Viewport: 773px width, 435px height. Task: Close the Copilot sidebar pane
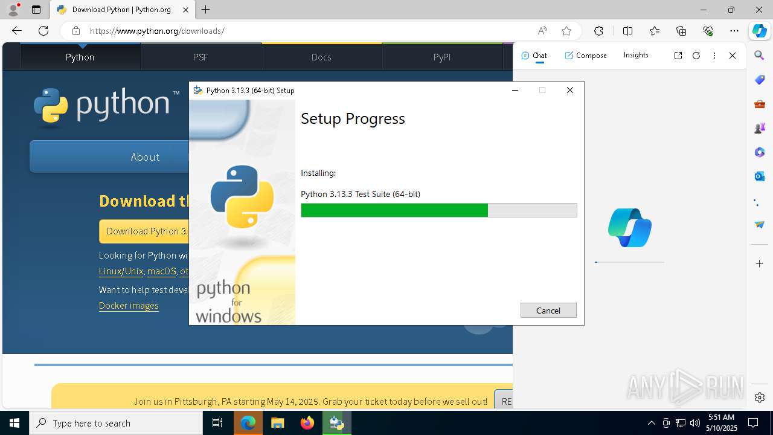pyautogui.click(x=733, y=56)
